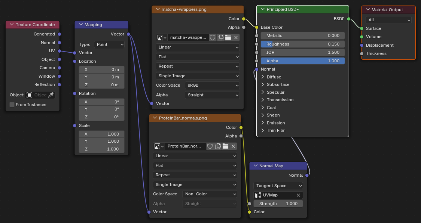The width and height of the screenshot is (421, 223).
Task: Click the matcha-wrappers Alpha output socket
Action: pos(244,27)
